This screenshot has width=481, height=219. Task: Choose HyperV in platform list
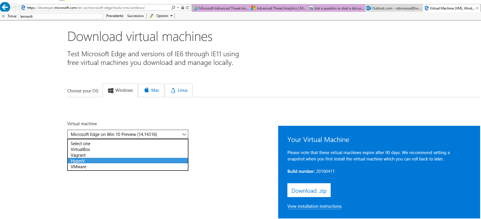tap(128, 161)
